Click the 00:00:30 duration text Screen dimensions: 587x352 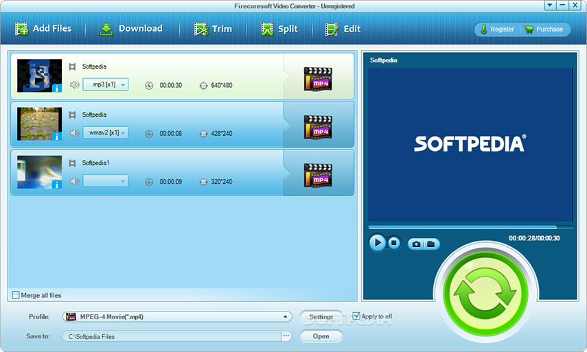point(171,85)
